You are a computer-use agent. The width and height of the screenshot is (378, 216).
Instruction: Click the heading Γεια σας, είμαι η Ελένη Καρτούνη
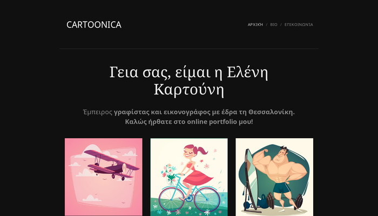click(189, 81)
